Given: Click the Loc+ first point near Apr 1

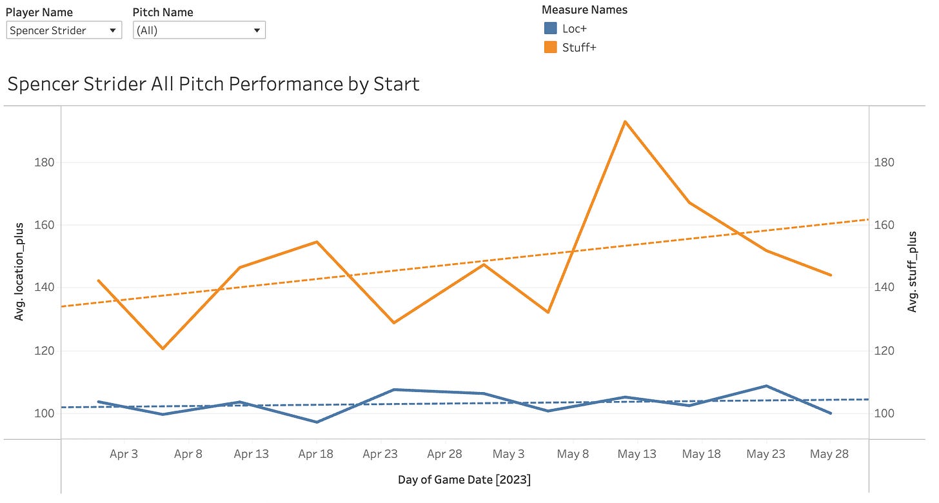Looking at the screenshot, I should (99, 402).
